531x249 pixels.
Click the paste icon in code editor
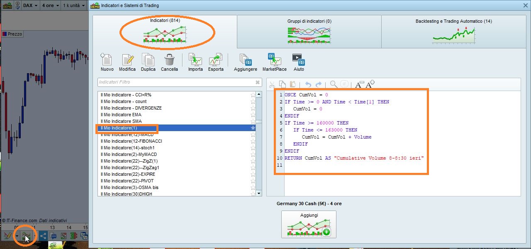[x=293, y=84]
